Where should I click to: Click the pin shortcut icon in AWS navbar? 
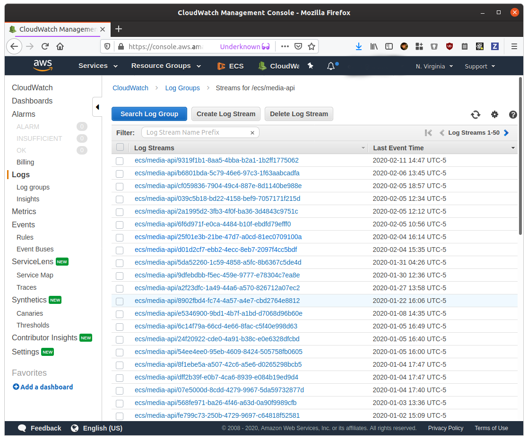click(310, 66)
